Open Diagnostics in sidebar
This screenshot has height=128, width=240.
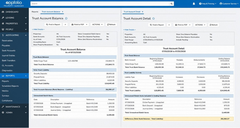pos(7,70)
